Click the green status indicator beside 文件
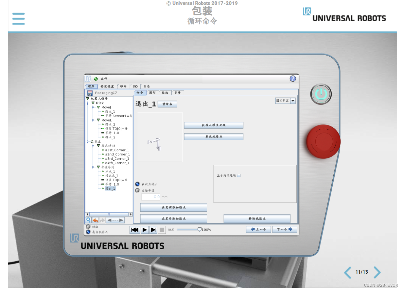Image resolution: width=403 pixels, height=290 pixels. (96, 79)
